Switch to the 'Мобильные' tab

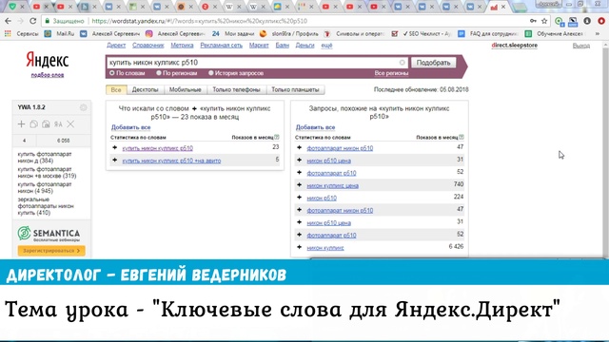(186, 89)
